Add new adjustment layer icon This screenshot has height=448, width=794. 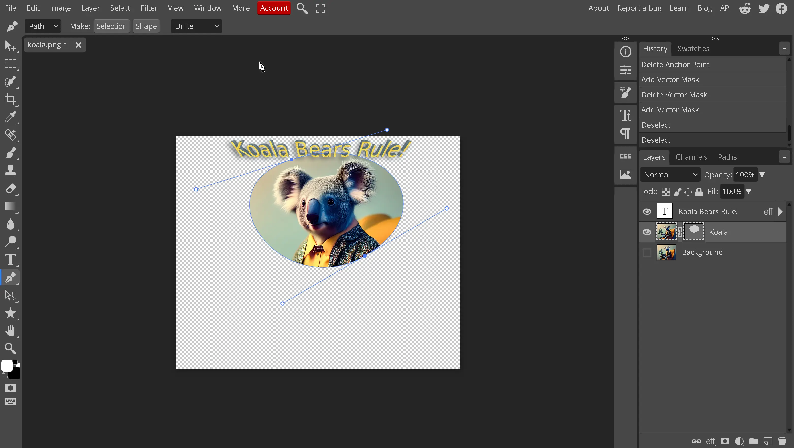pos(739,442)
